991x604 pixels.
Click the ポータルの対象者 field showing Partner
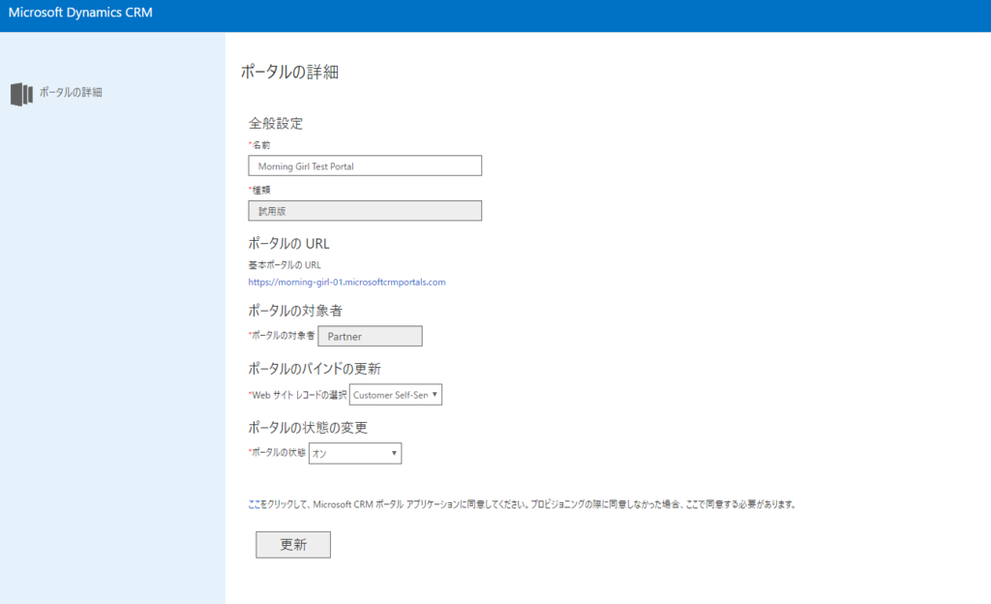pos(370,336)
